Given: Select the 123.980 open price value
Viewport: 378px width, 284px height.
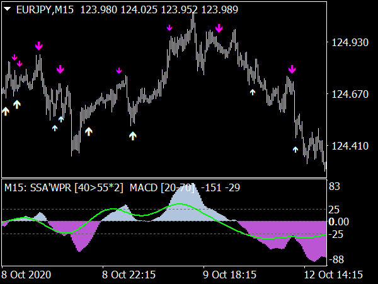Looking at the screenshot, I should [99, 10].
